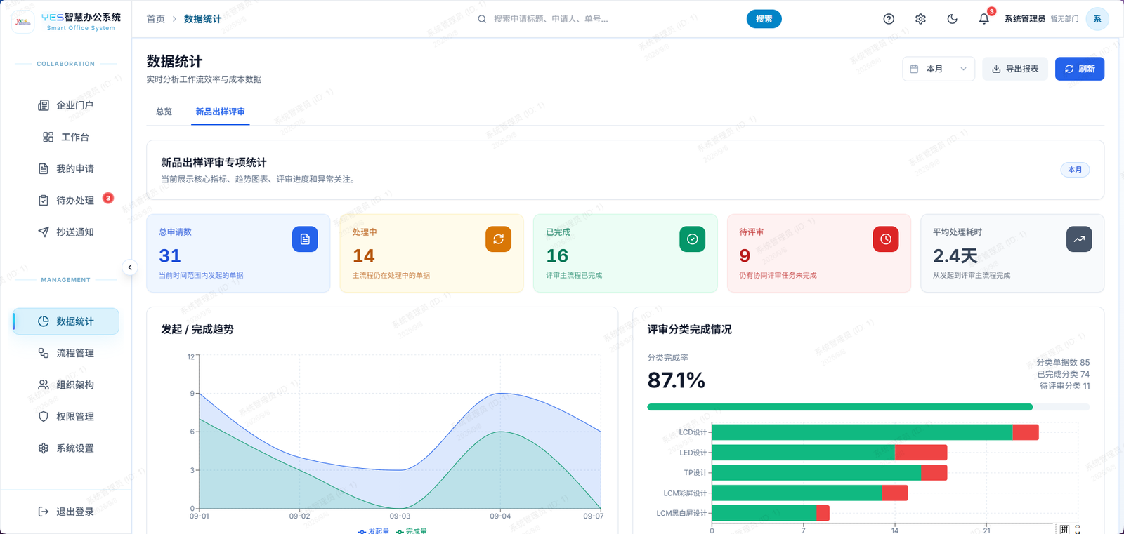Viewport: 1124px width, 534px height.
Task: Click the 待评审分类 11 label
Action: pyautogui.click(x=1065, y=386)
